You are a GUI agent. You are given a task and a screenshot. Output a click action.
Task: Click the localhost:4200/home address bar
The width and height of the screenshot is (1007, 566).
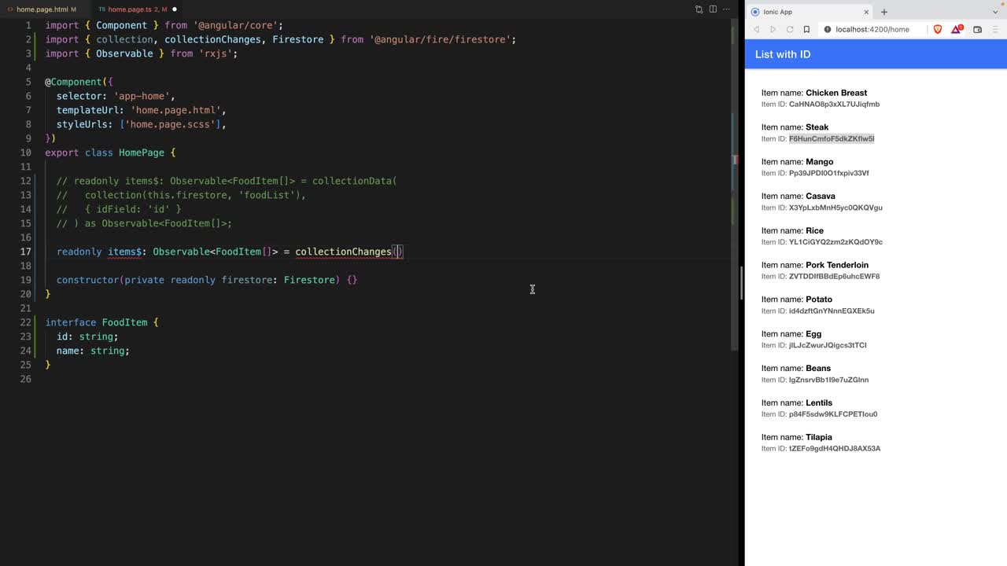click(872, 29)
